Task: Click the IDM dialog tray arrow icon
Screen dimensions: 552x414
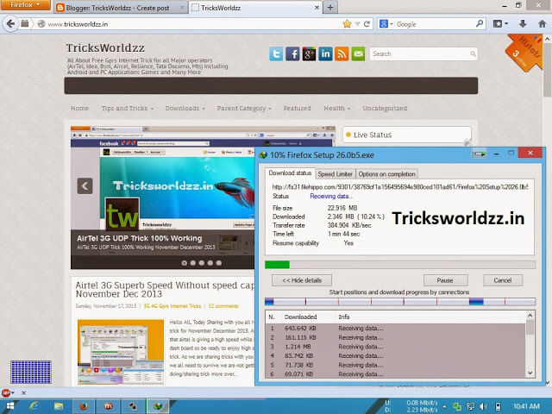Action: pyautogui.click(x=480, y=154)
